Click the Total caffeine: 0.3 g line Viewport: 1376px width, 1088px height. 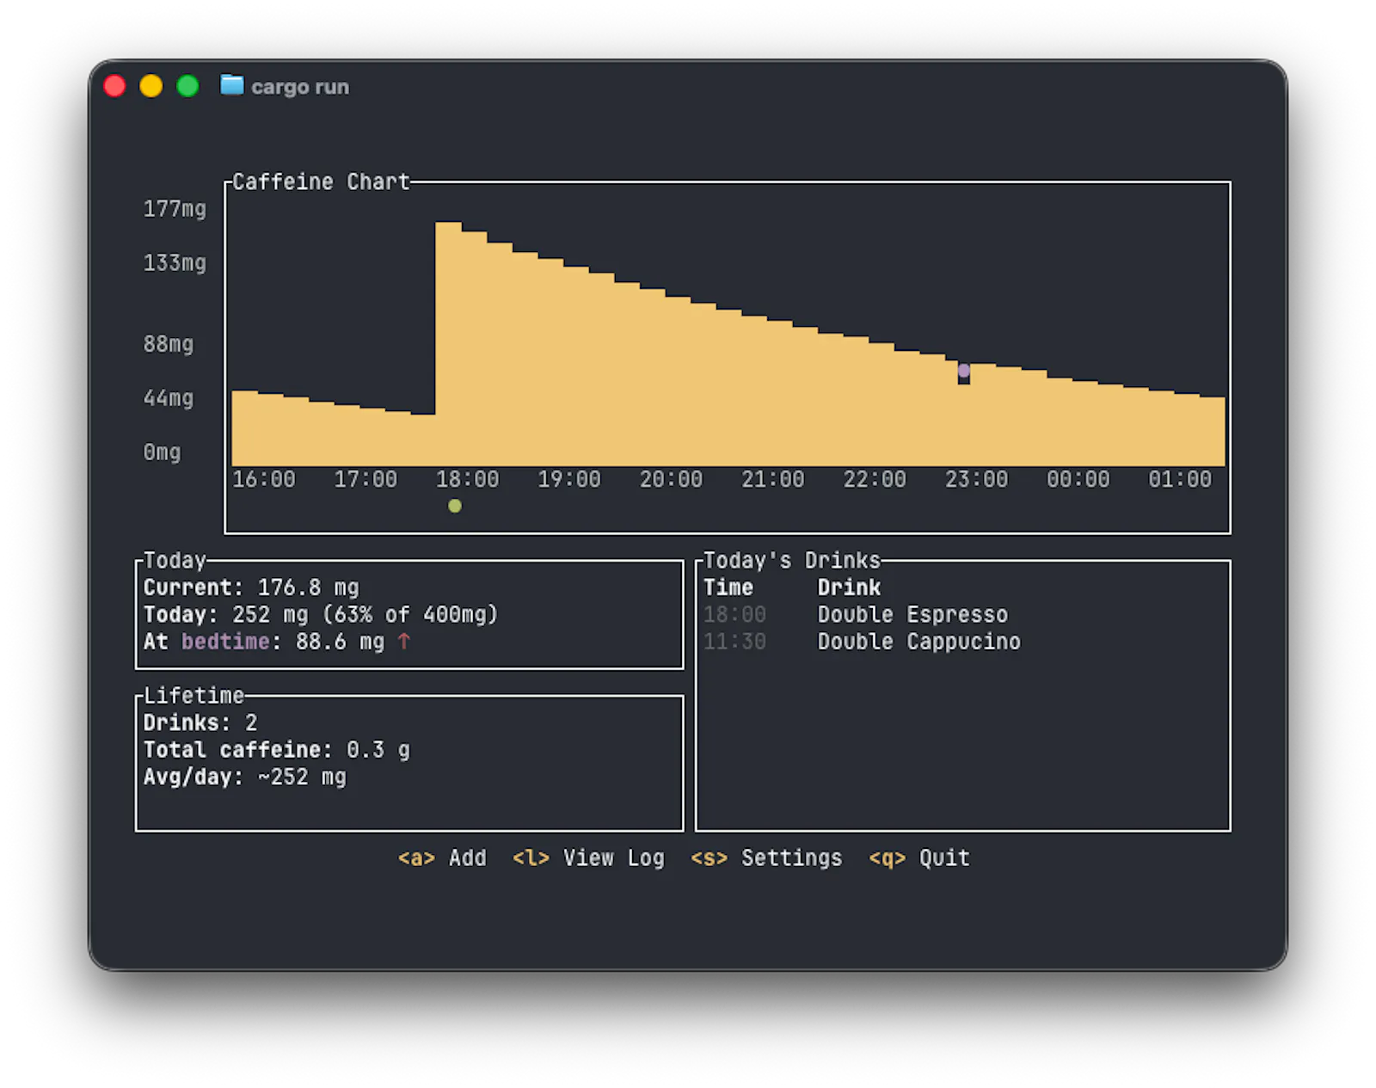pyautogui.click(x=277, y=750)
